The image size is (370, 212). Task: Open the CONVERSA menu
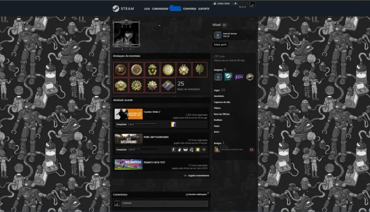click(190, 9)
